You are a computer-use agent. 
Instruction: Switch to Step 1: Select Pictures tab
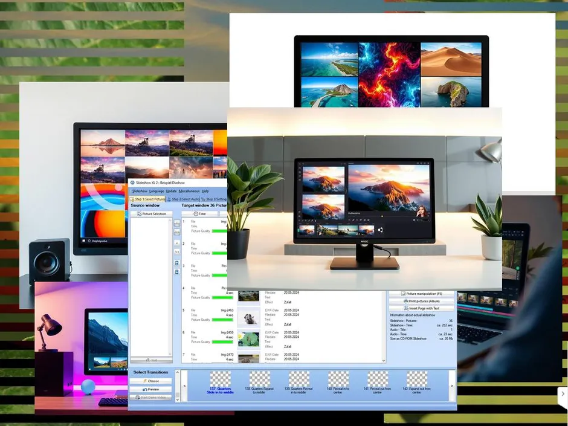pyautogui.click(x=148, y=199)
